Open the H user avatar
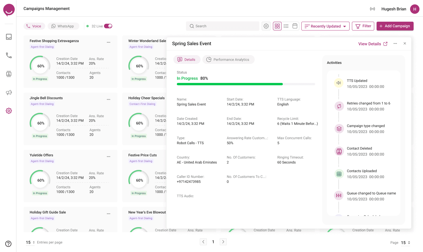 coord(415,9)
